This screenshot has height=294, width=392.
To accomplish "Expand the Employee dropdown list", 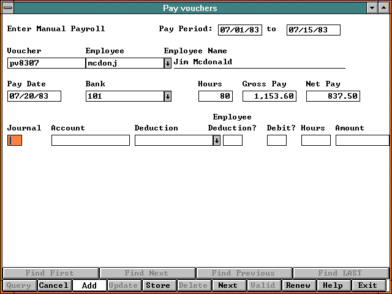I will click(168, 63).
